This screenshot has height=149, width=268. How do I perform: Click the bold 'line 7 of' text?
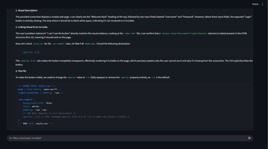(79, 44)
